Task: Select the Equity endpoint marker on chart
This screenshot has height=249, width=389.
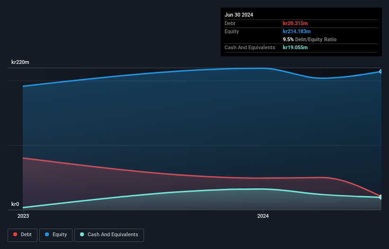Action: [x=381, y=71]
